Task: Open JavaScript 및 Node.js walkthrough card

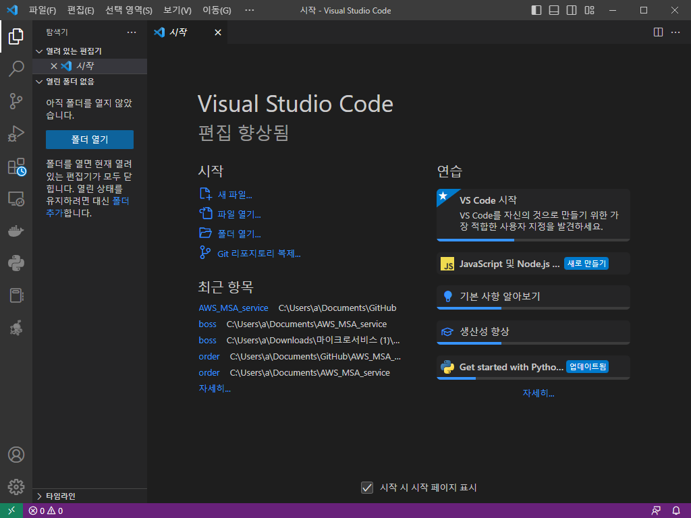Action: [533, 264]
